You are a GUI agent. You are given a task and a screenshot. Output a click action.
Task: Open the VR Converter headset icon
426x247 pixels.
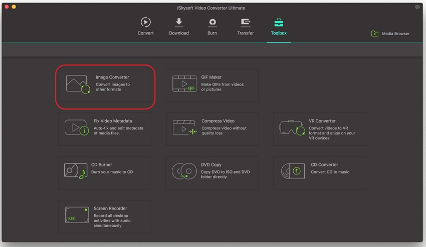click(x=292, y=128)
